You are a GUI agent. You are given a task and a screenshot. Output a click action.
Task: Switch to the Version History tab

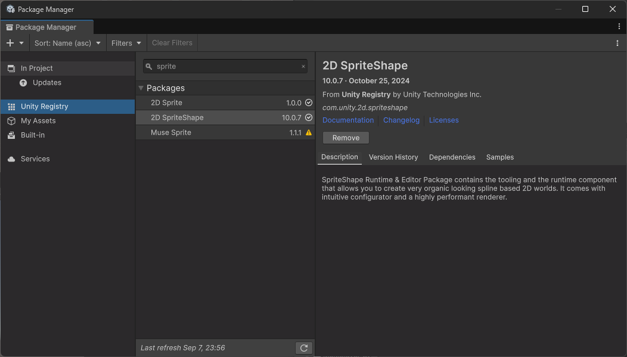393,157
